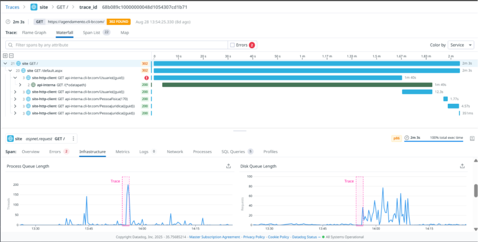Click the site service globe icon in breadcrumb

tap(34, 7)
